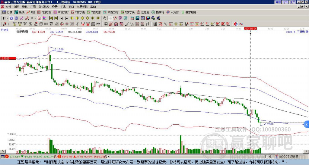
Task: Jump to last bar icon
Action: [x=56, y=18]
